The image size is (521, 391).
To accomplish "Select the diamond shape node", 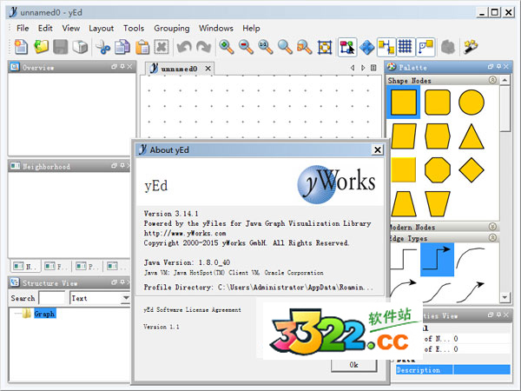I will click(x=472, y=170).
